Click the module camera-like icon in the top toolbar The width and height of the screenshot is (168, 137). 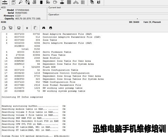tap(48, 2)
